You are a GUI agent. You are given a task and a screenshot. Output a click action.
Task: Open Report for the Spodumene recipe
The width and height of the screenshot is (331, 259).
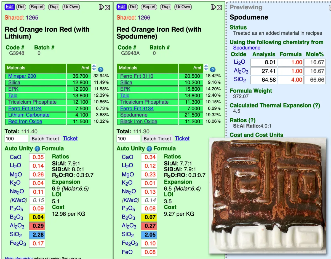pyautogui.click(x=149, y=7)
